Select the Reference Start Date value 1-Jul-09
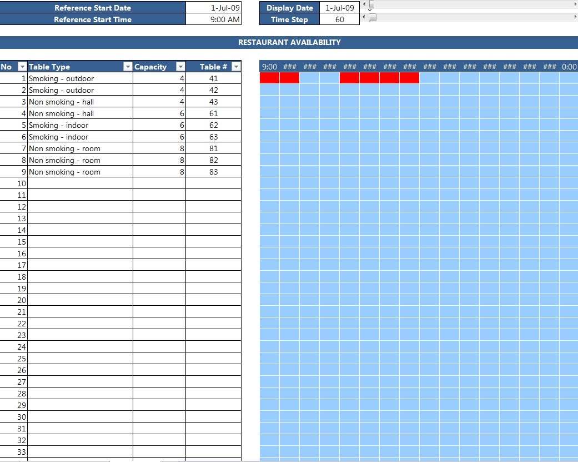This screenshot has width=578, height=462. click(x=213, y=8)
